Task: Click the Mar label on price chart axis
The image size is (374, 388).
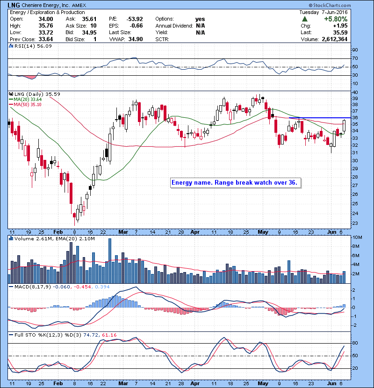Action: [x=123, y=232]
